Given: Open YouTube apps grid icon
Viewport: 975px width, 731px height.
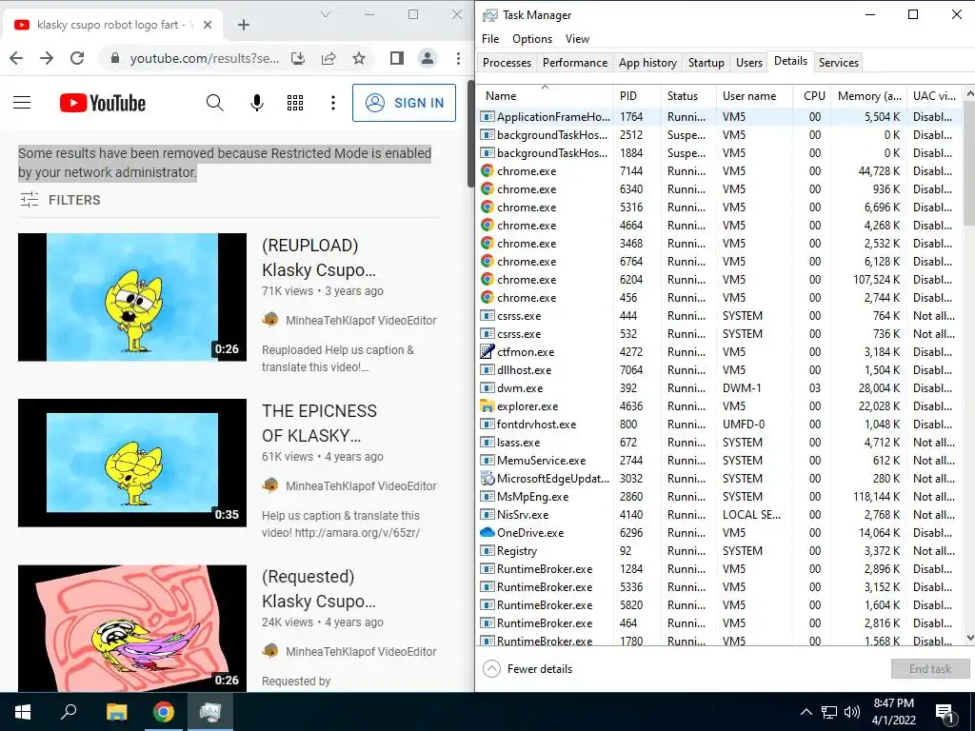Looking at the screenshot, I should (x=295, y=103).
